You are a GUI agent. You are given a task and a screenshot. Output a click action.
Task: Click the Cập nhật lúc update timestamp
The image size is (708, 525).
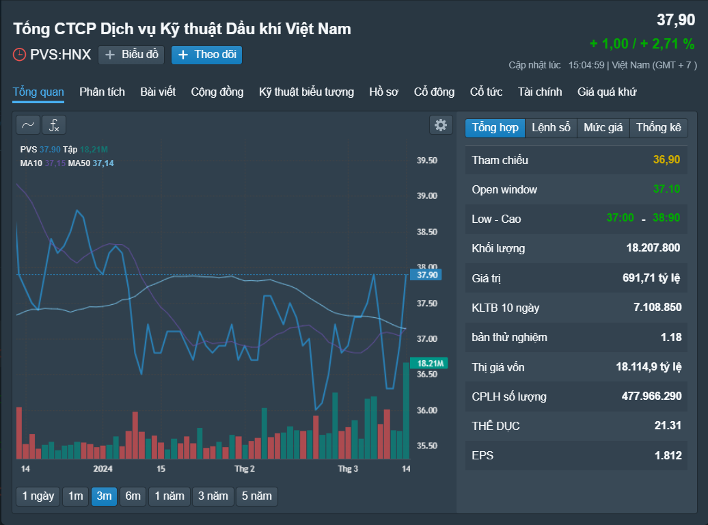[603, 65]
